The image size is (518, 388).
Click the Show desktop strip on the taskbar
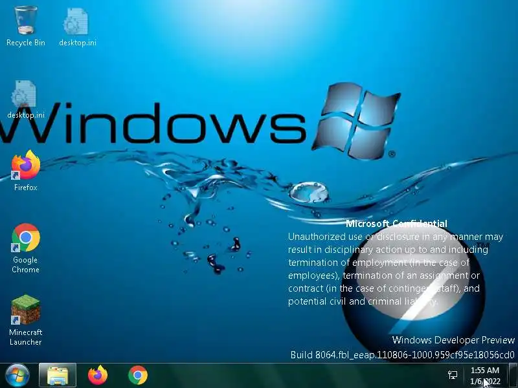tap(513, 376)
